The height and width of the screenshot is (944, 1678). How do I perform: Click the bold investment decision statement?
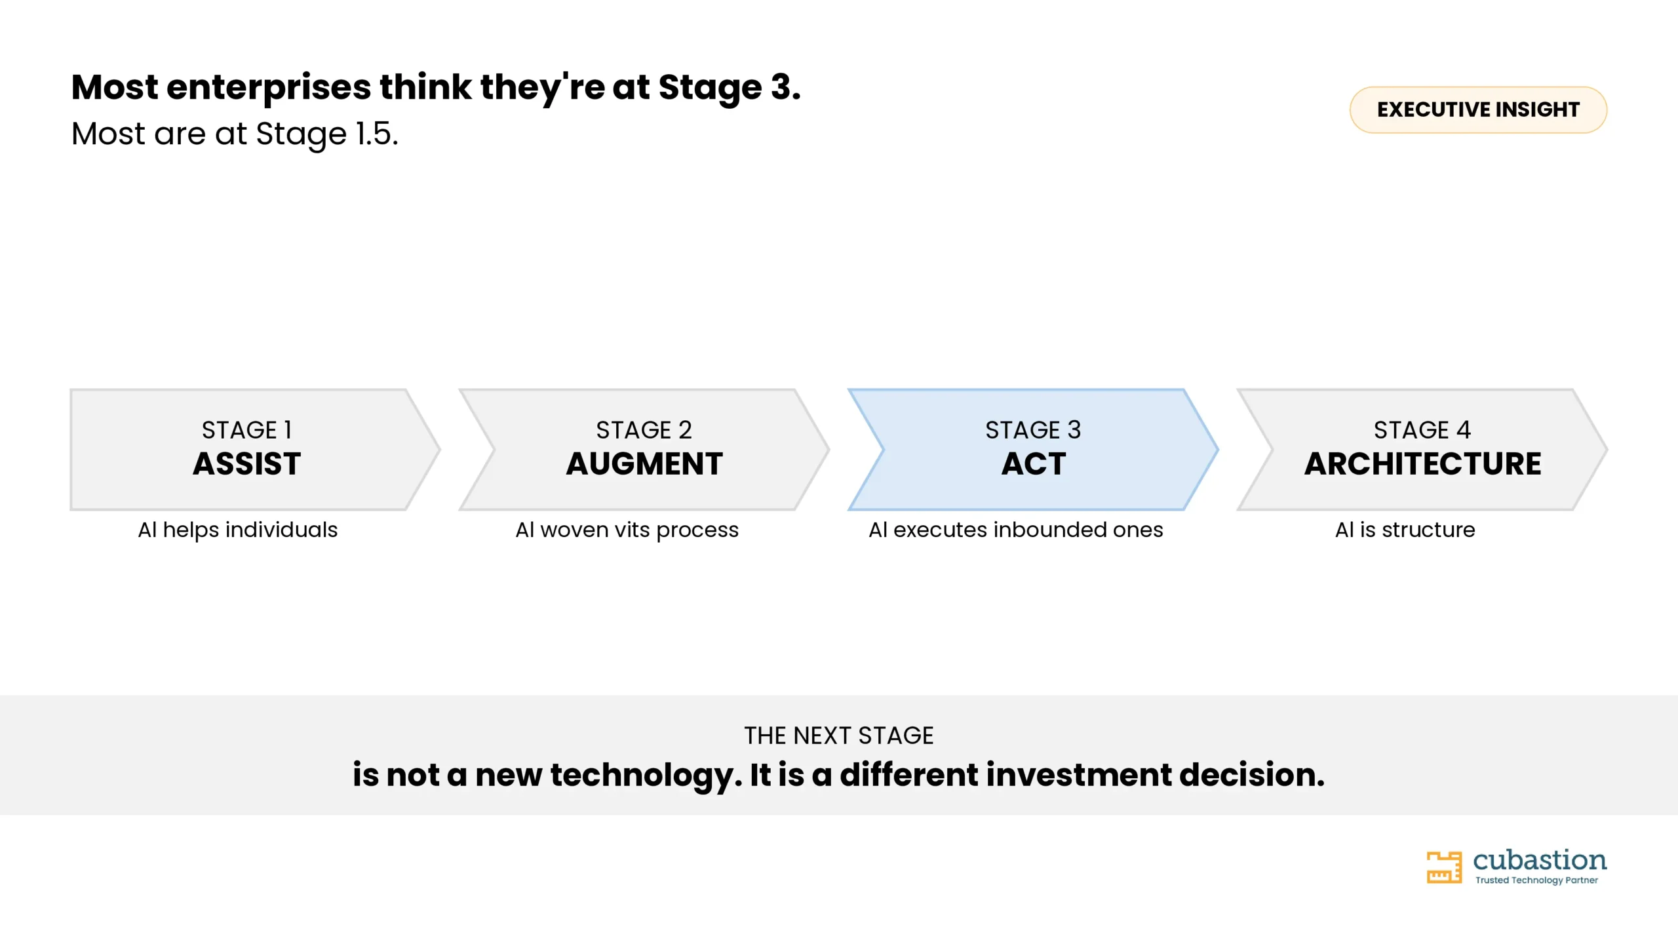pos(839,776)
